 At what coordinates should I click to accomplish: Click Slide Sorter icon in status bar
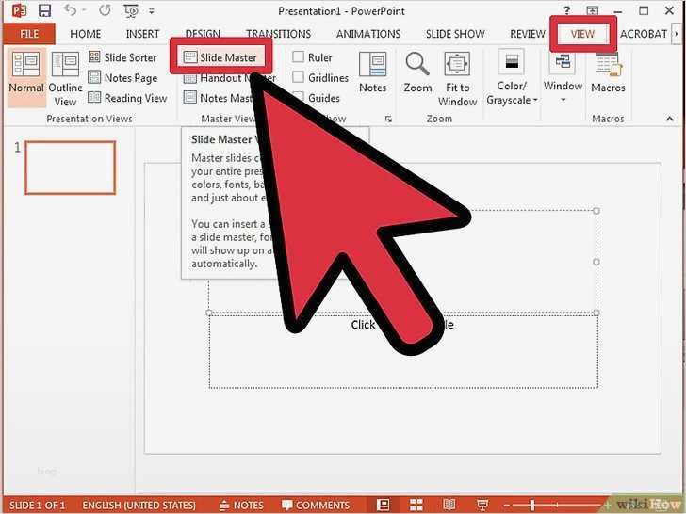click(x=416, y=506)
